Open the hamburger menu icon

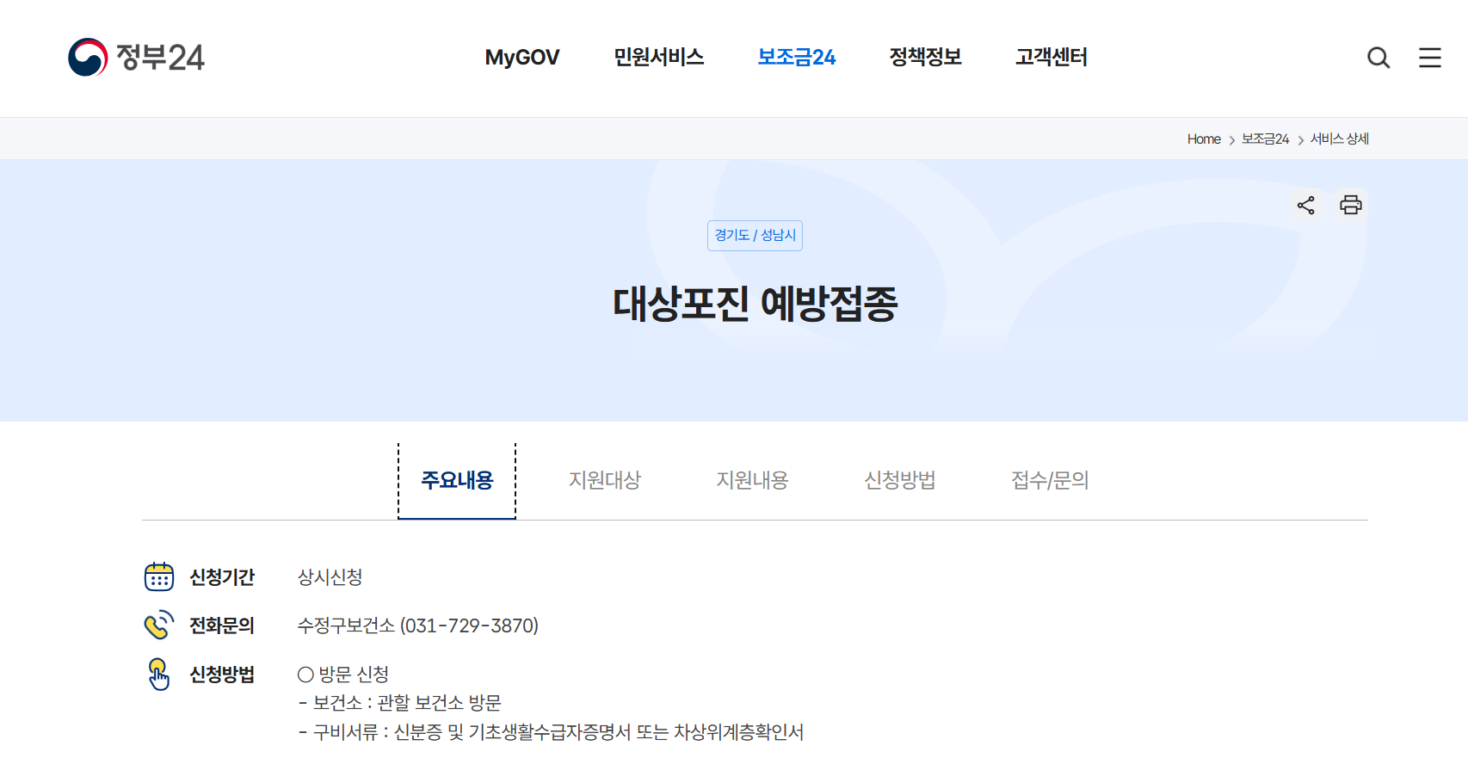(x=1430, y=58)
